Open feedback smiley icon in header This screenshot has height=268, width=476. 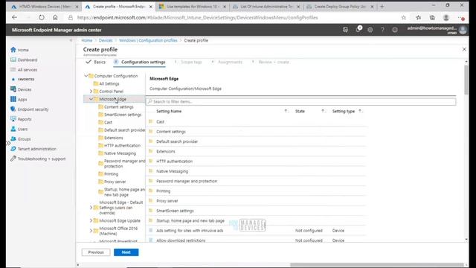coord(395,30)
